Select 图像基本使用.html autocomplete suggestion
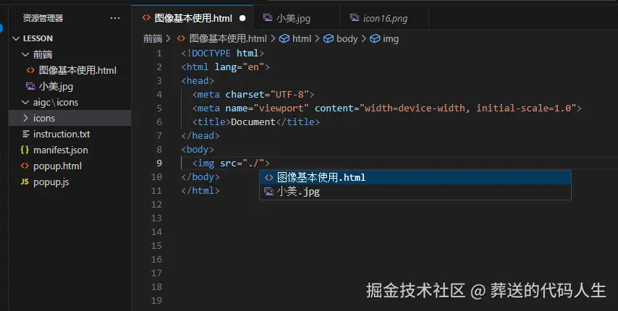This screenshot has width=618, height=311. 321,177
